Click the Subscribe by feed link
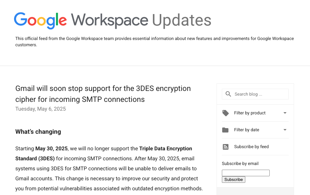Screen dimensions: 310x195 pos(251,147)
